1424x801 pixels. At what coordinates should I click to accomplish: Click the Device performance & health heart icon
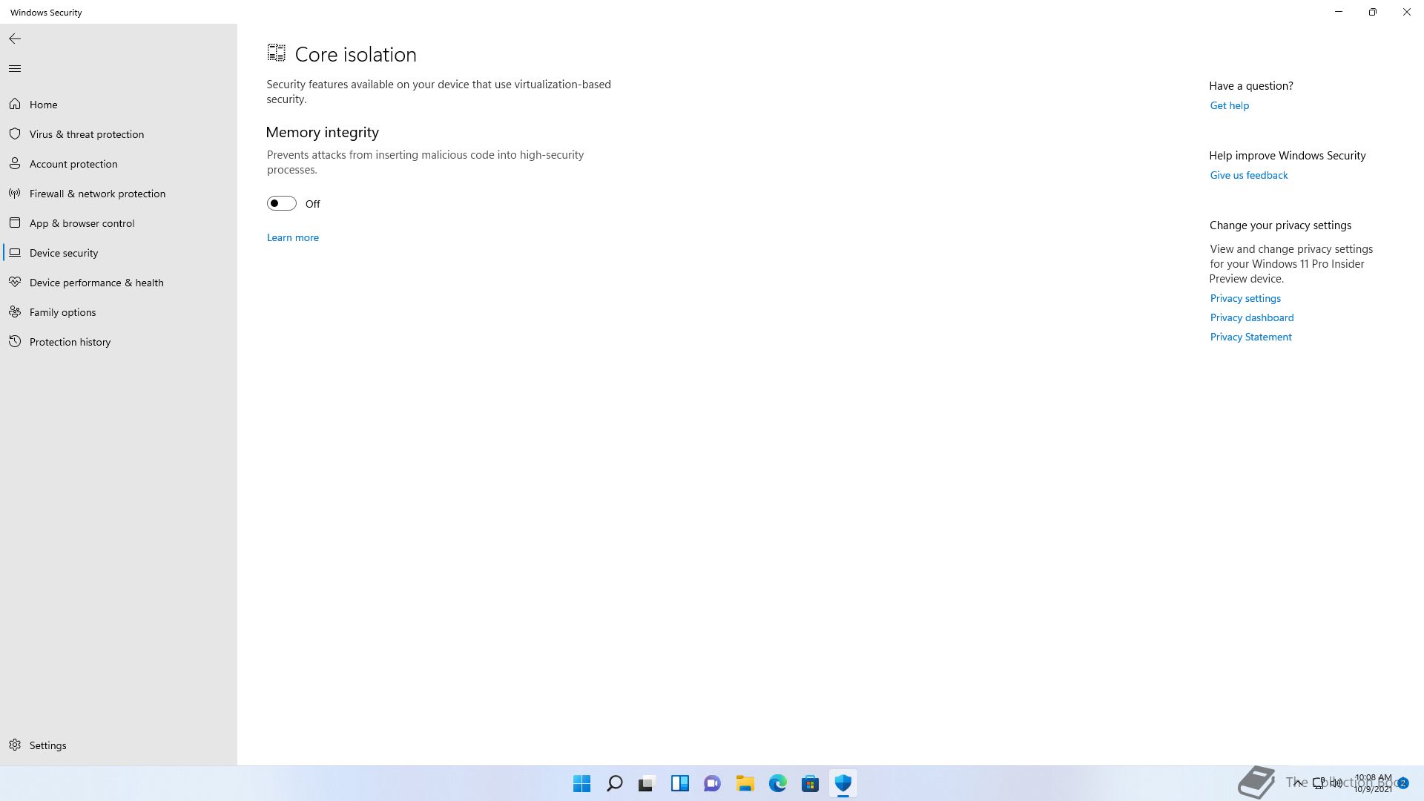tap(15, 283)
